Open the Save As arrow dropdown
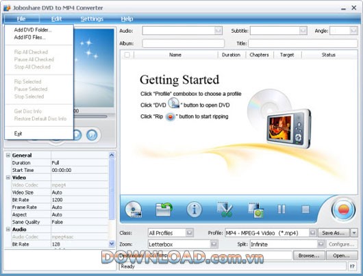 [x=354, y=233]
